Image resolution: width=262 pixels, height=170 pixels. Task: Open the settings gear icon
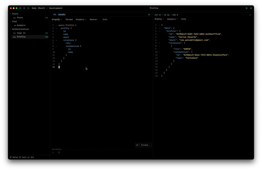[x=251, y=8]
